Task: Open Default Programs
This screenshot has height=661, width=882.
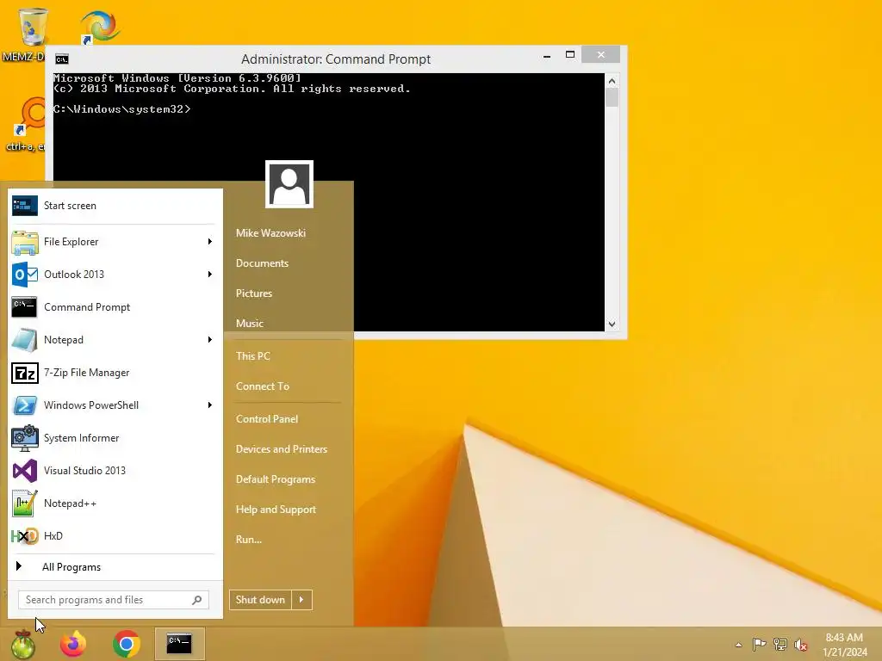Action: tap(276, 479)
